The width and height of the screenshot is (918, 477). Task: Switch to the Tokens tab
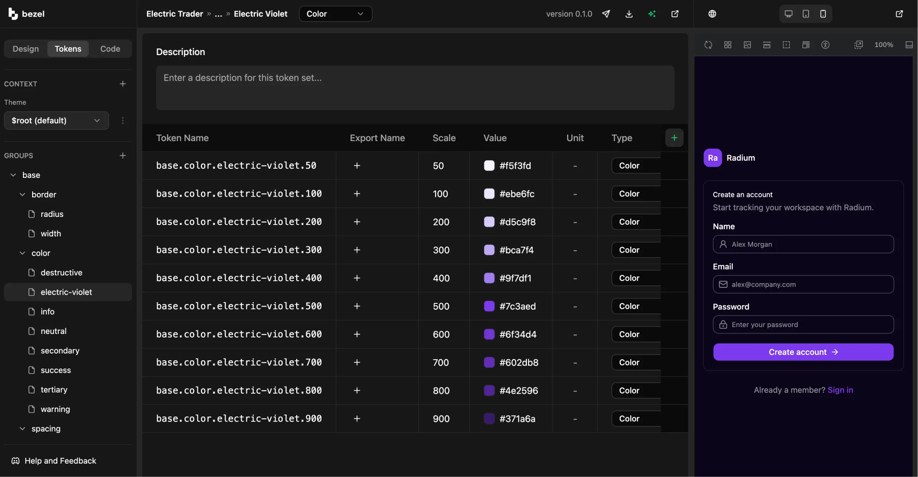pyautogui.click(x=68, y=49)
